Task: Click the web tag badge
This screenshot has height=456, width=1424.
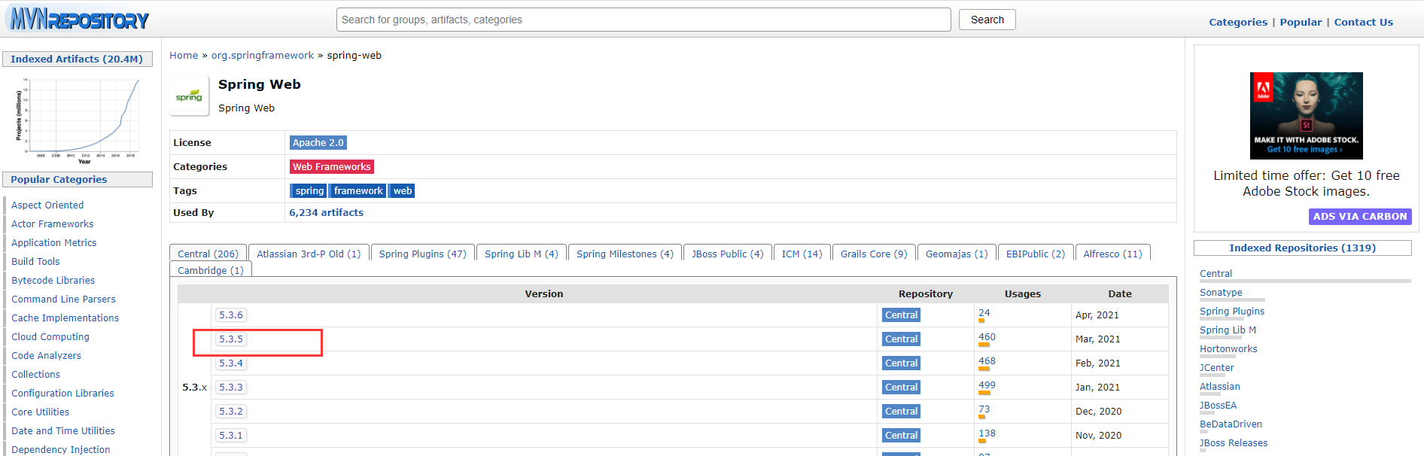Action: (403, 191)
